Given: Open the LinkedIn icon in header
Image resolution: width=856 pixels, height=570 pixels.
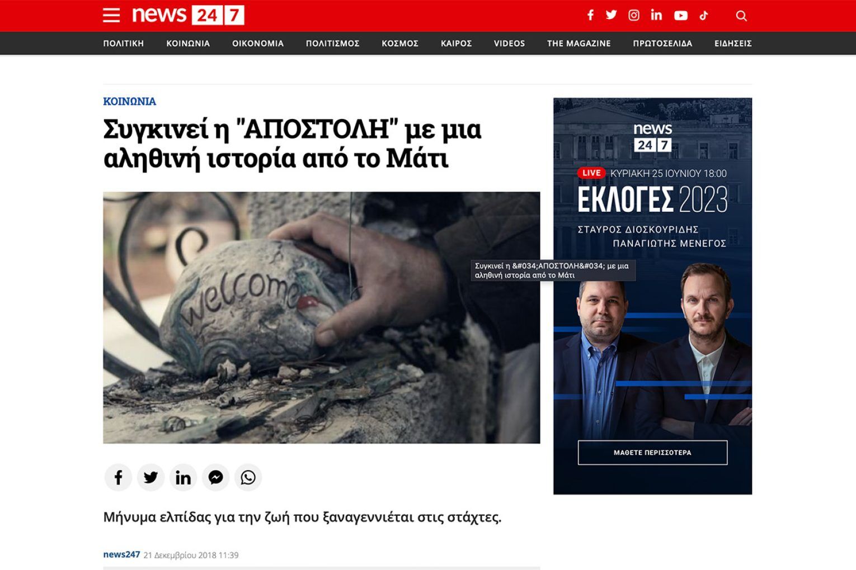Looking at the screenshot, I should point(656,15).
